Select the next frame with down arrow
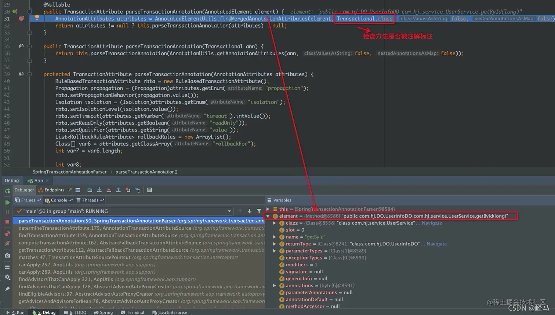Image resolution: width=555 pixels, height=315 pixels. [x=250, y=211]
